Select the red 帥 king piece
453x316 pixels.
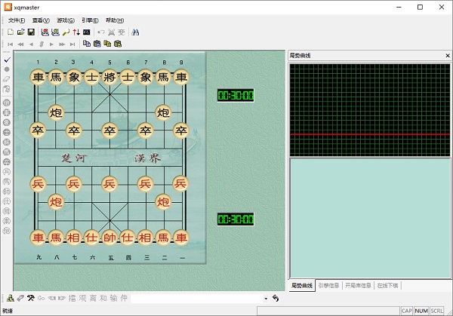tap(109, 238)
